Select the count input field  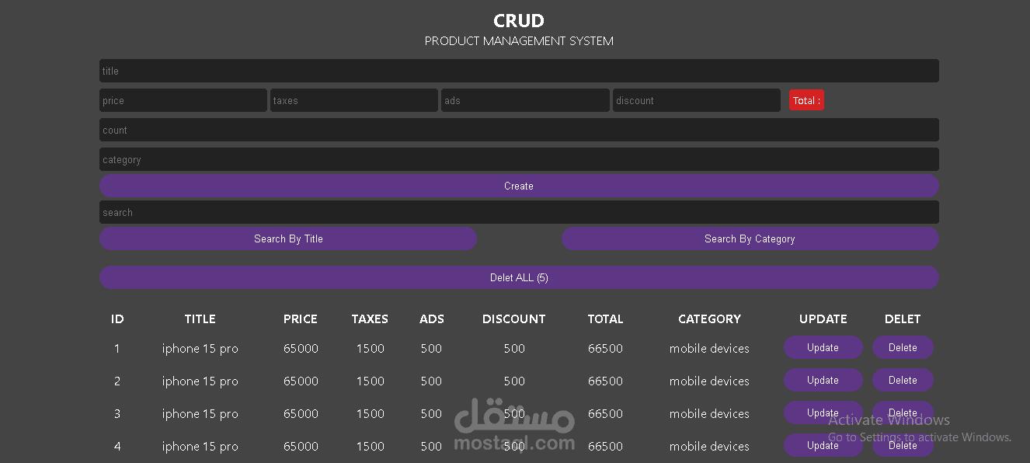click(x=519, y=130)
